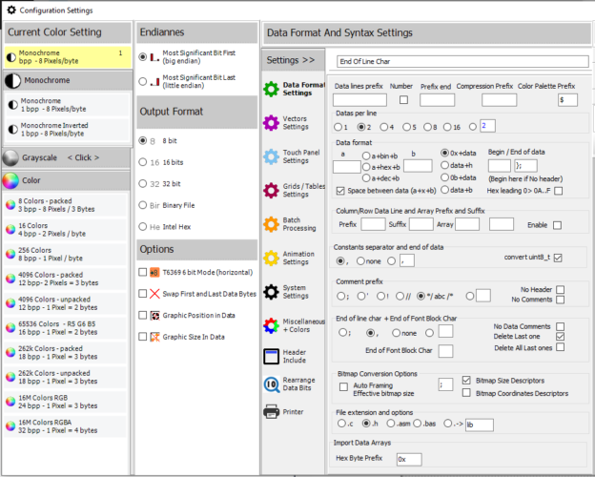Screen dimensions: 595x477
Task: Select Least Significant Bit Last endian
Action: [x=143, y=80]
